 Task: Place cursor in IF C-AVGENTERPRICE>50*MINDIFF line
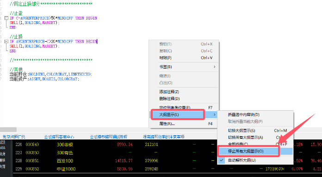[53, 18]
